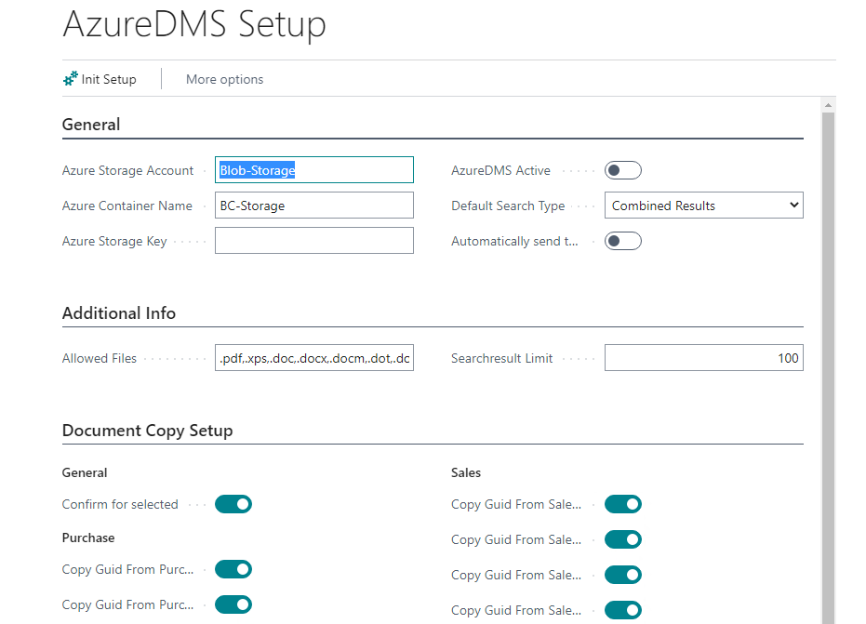
Task: Disable the Confirm for selected toggle
Action: [x=233, y=504]
